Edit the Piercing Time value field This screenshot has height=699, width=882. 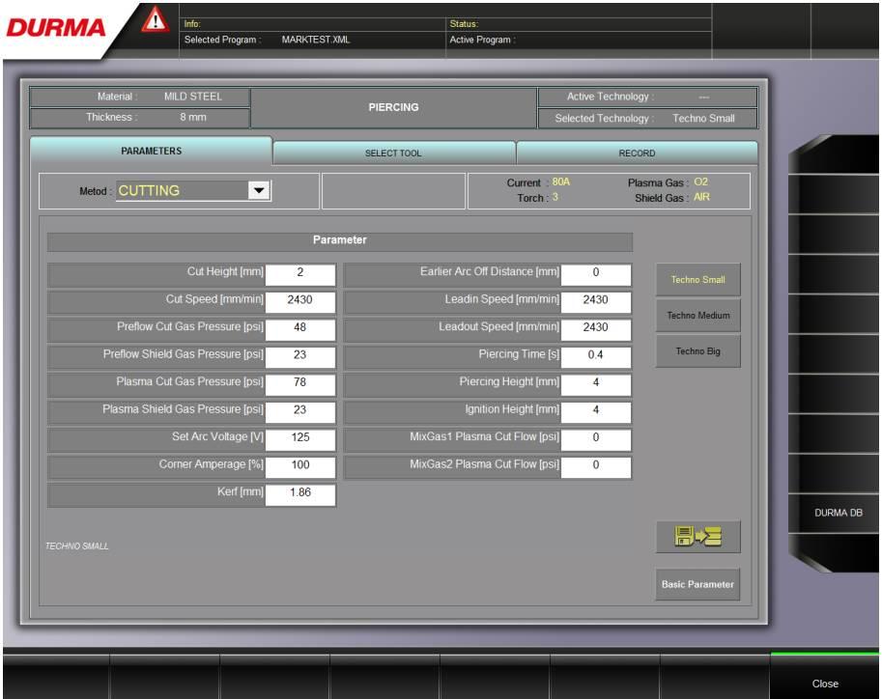pos(595,355)
